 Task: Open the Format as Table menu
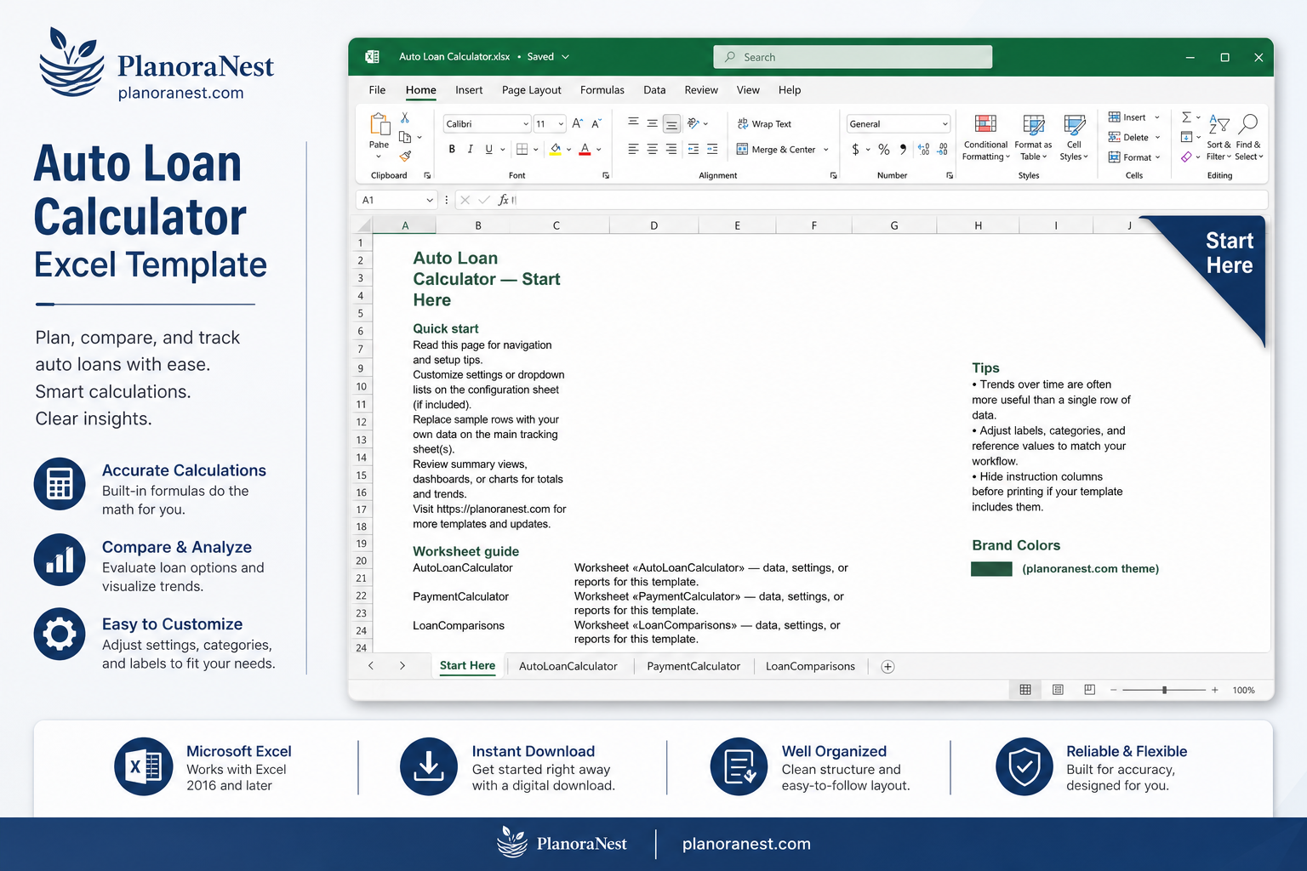coord(1033,137)
